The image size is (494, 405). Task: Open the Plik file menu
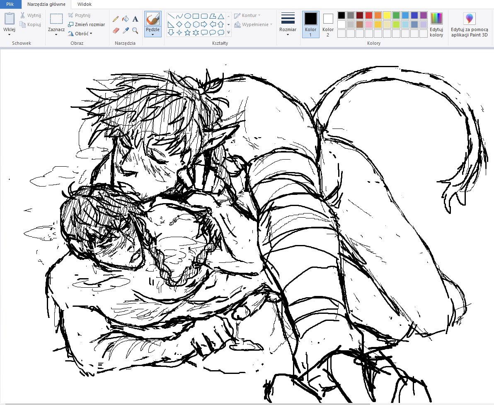point(10,4)
